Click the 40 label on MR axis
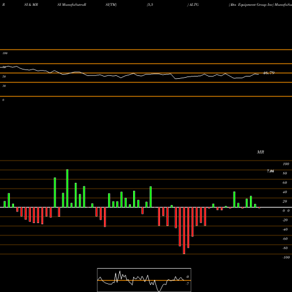This screenshot has height=292, width=292. 285,192
